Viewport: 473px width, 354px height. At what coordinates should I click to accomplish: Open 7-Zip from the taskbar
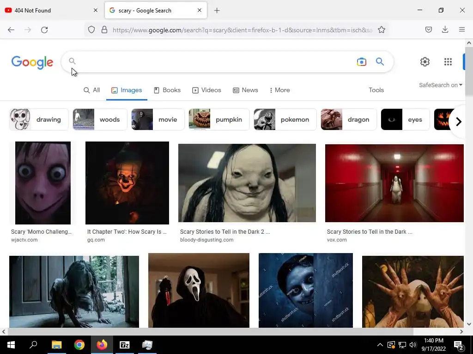coord(125,345)
